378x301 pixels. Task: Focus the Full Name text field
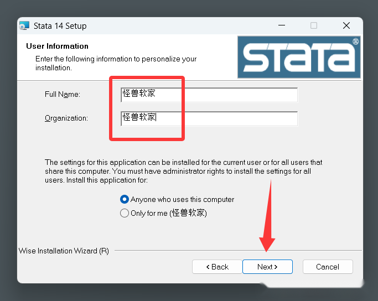click(209, 95)
